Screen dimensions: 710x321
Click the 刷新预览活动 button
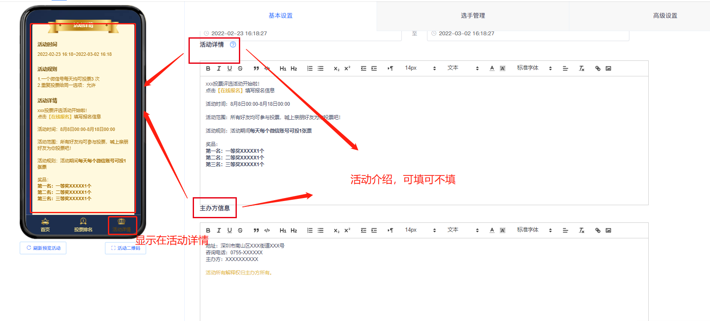[43, 248]
